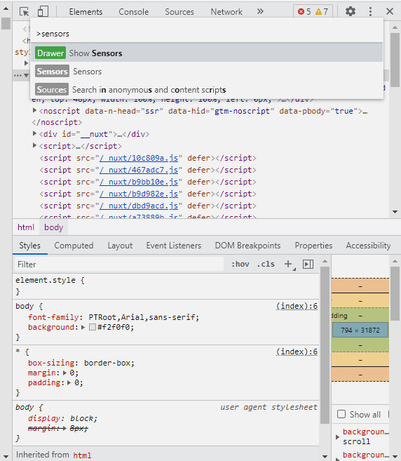Open the _nuxt/b9d982e.js script link
This screenshot has height=461, width=401.
139,194
